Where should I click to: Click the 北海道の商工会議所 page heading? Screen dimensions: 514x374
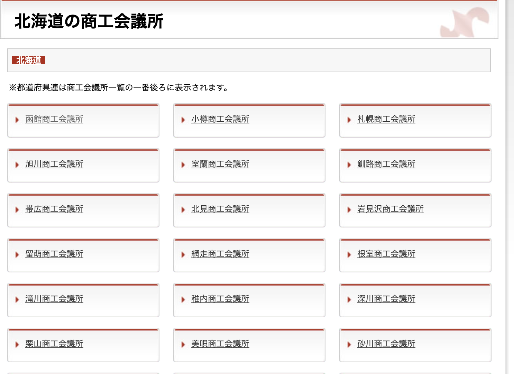pos(89,21)
